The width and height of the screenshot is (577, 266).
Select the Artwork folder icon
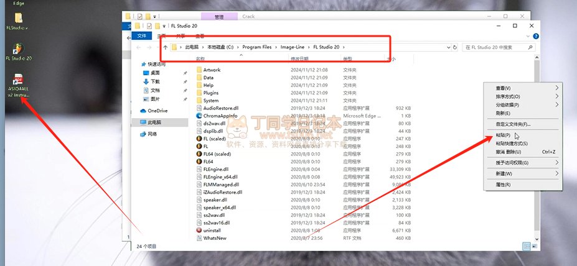point(199,70)
